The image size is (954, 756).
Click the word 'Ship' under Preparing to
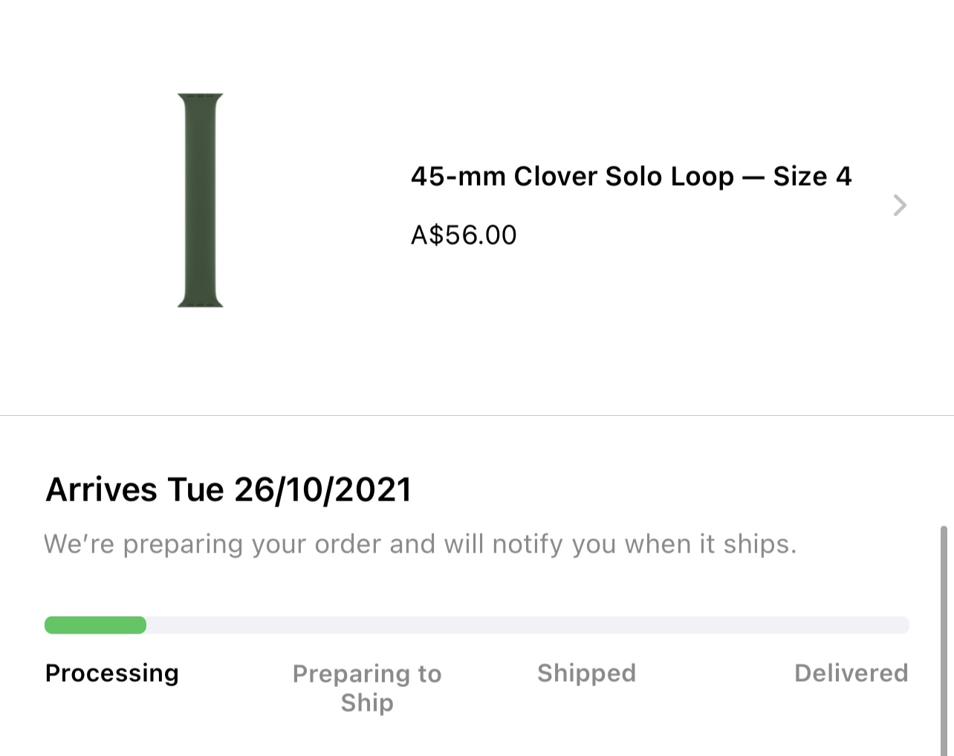(367, 703)
